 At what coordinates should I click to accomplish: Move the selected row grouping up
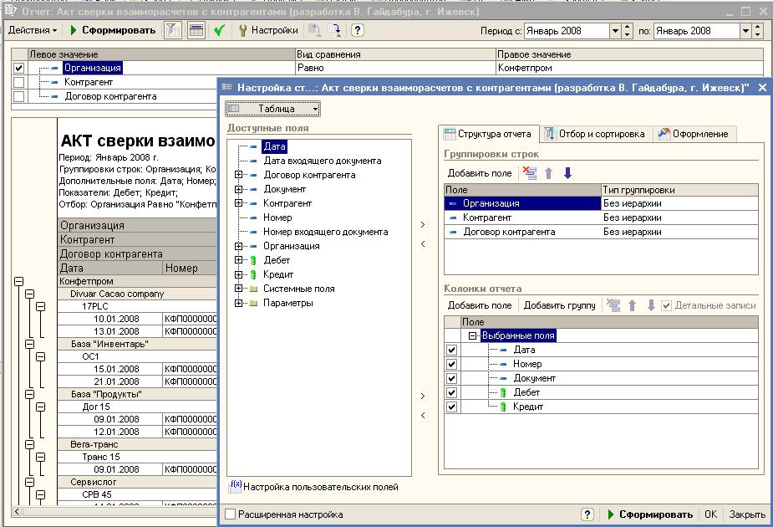549,173
